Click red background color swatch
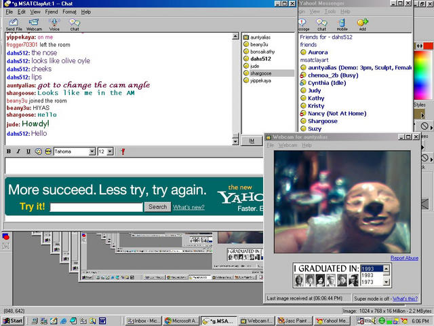The image size is (434, 326). pos(428,46)
